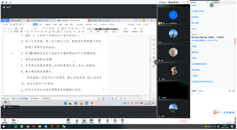This screenshot has width=237, height=130.
Task: Switch to the Insert ribbon tab
Action: [x=41, y=24]
